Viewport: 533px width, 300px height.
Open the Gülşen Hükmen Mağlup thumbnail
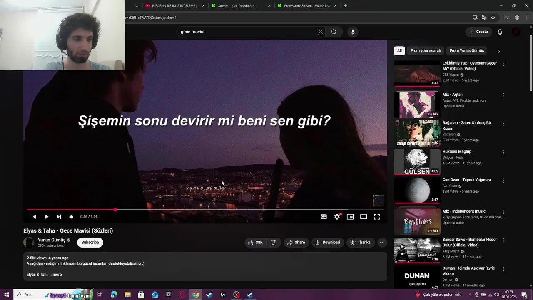pyautogui.click(x=417, y=162)
